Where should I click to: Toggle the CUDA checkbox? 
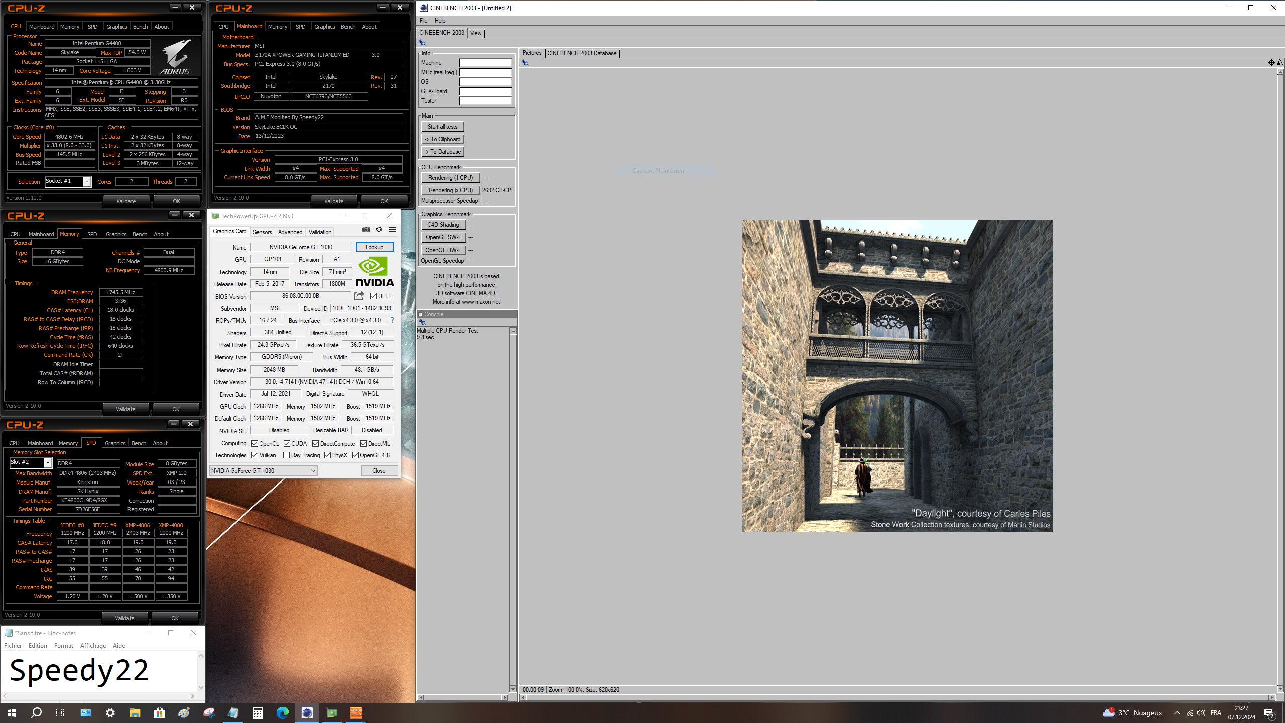(287, 444)
